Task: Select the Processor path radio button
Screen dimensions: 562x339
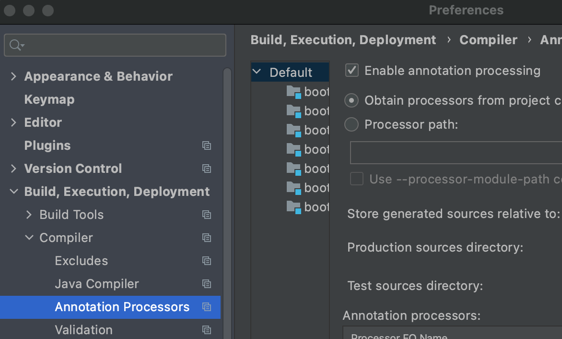Action: click(x=351, y=124)
